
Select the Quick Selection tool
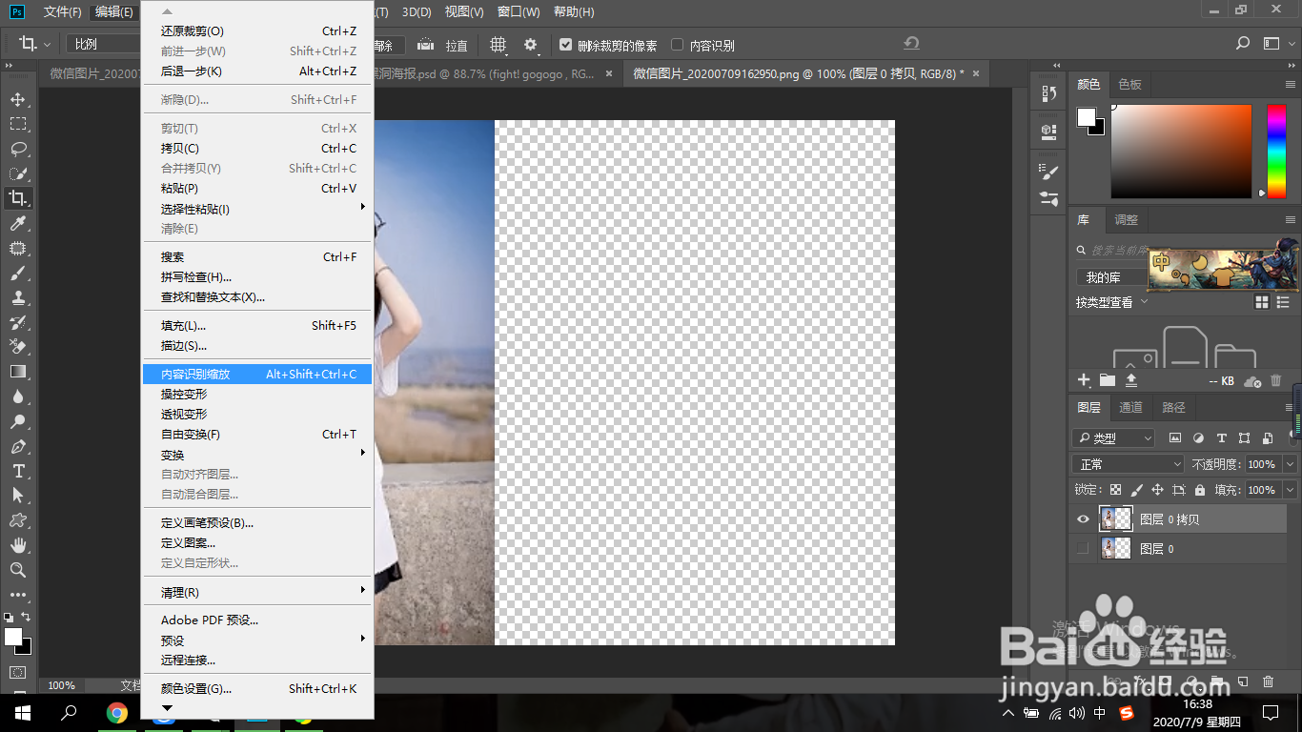click(18, 173)
